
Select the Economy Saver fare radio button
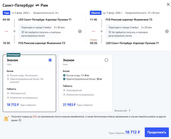click(x=106, y=60)
